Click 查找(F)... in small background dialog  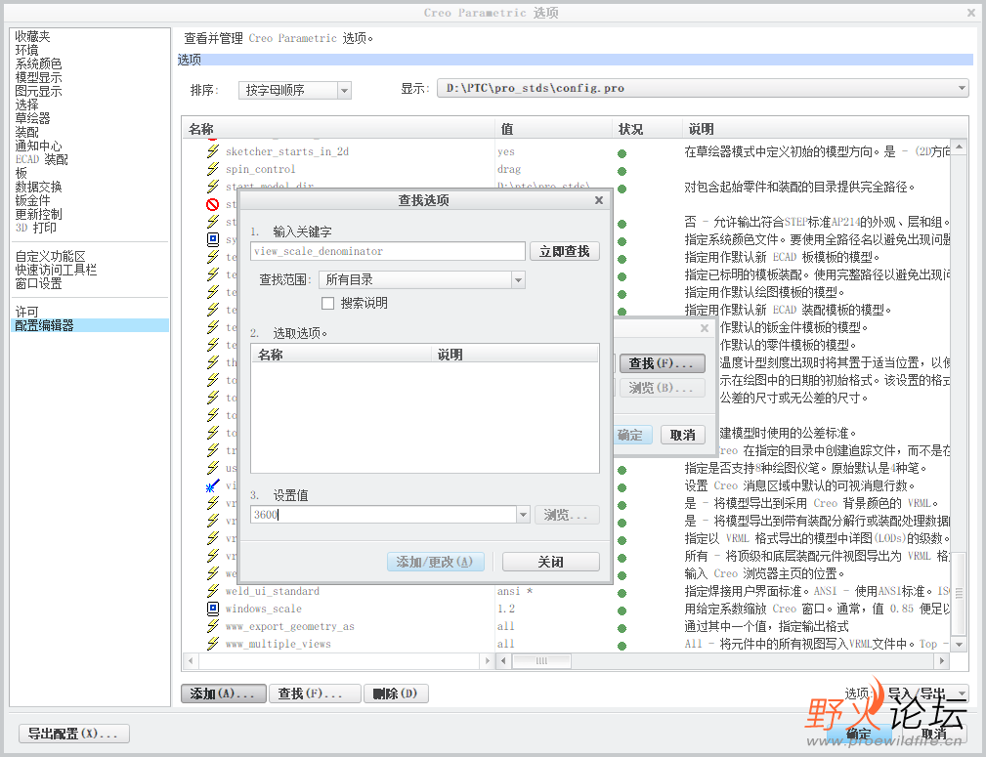[662, 363]
